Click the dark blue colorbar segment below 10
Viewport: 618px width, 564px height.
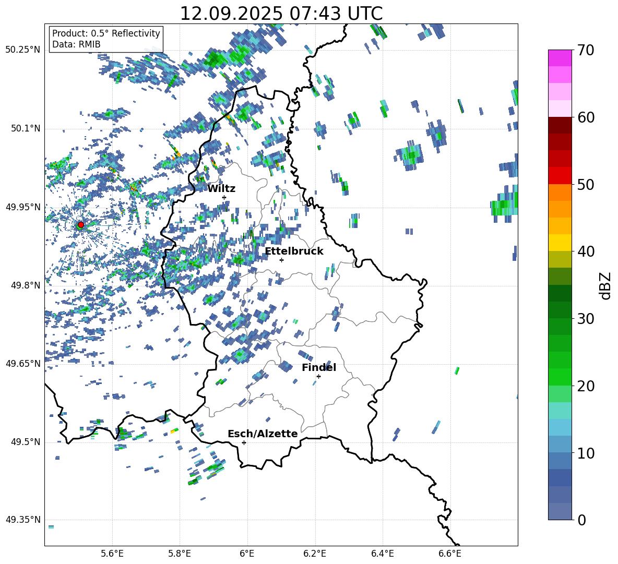(x=560, y=477)
